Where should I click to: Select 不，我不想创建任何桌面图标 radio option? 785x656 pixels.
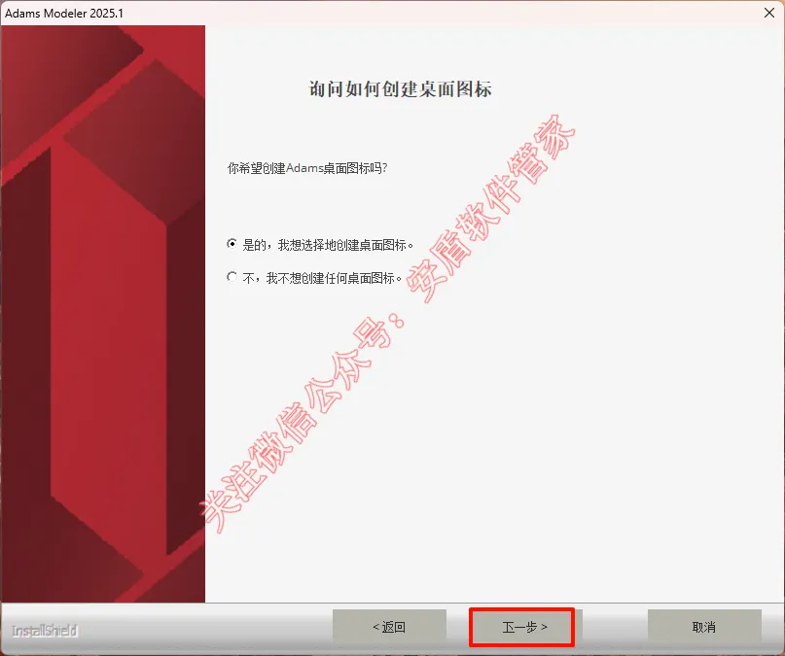point(232,277)
